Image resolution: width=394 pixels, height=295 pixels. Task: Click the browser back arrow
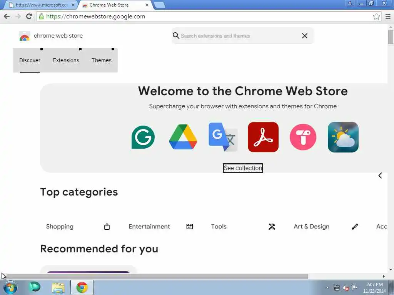click(7, 17)
